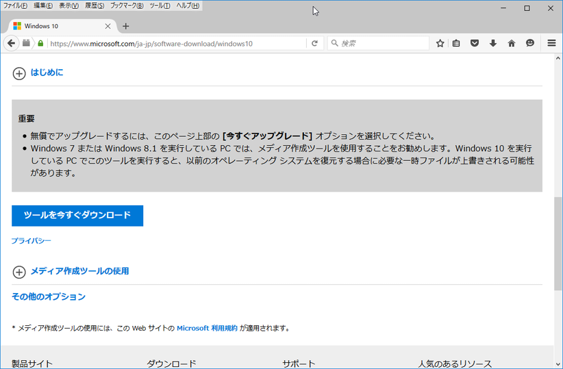The height and width of the screenshot is (369, 563).
Task: Click the サポート footer heading
Action: [299, 364]
